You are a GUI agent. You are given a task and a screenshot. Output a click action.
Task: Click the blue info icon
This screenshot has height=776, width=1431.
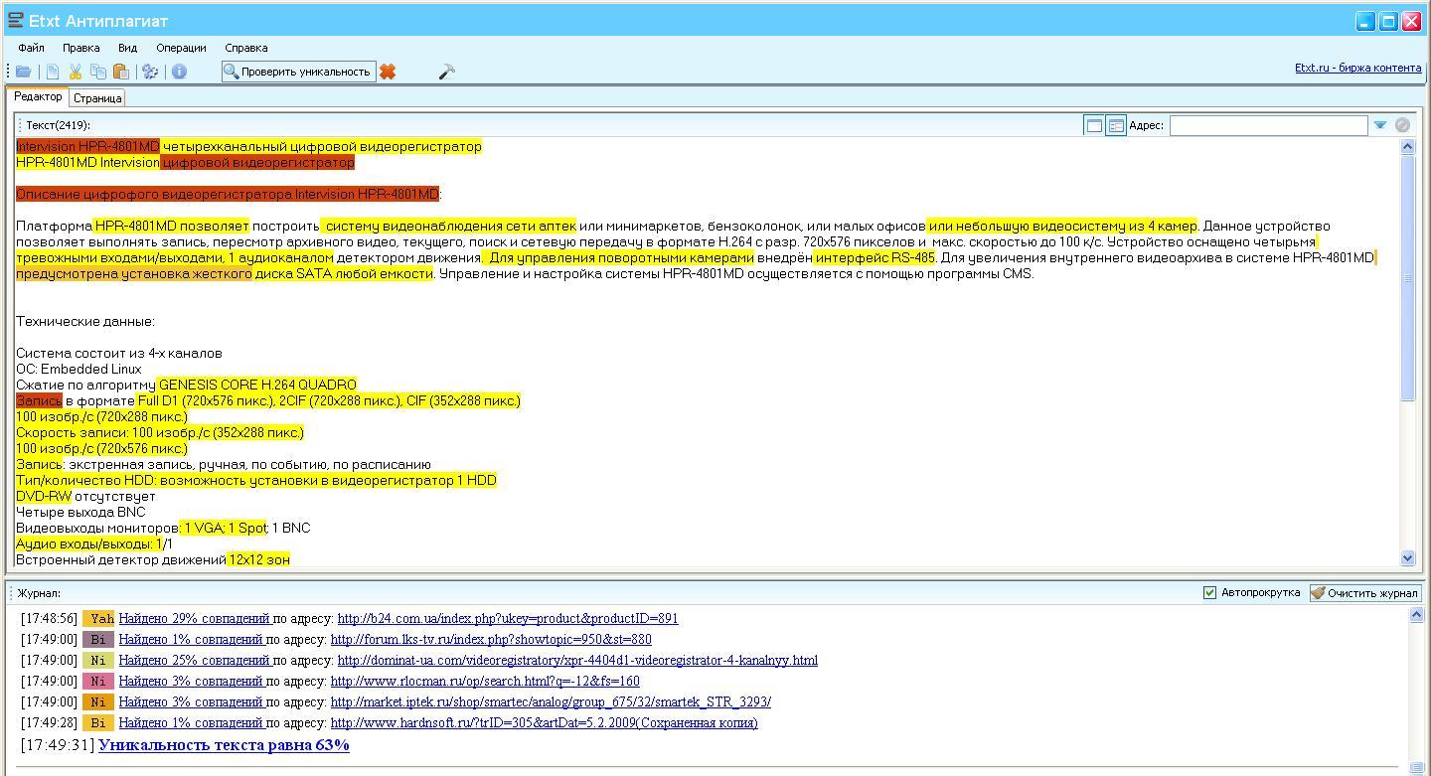click(179, 72)
